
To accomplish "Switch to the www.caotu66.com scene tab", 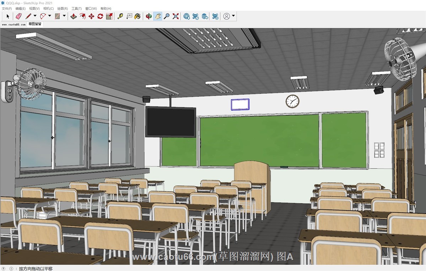I will (x=14, y=24).
